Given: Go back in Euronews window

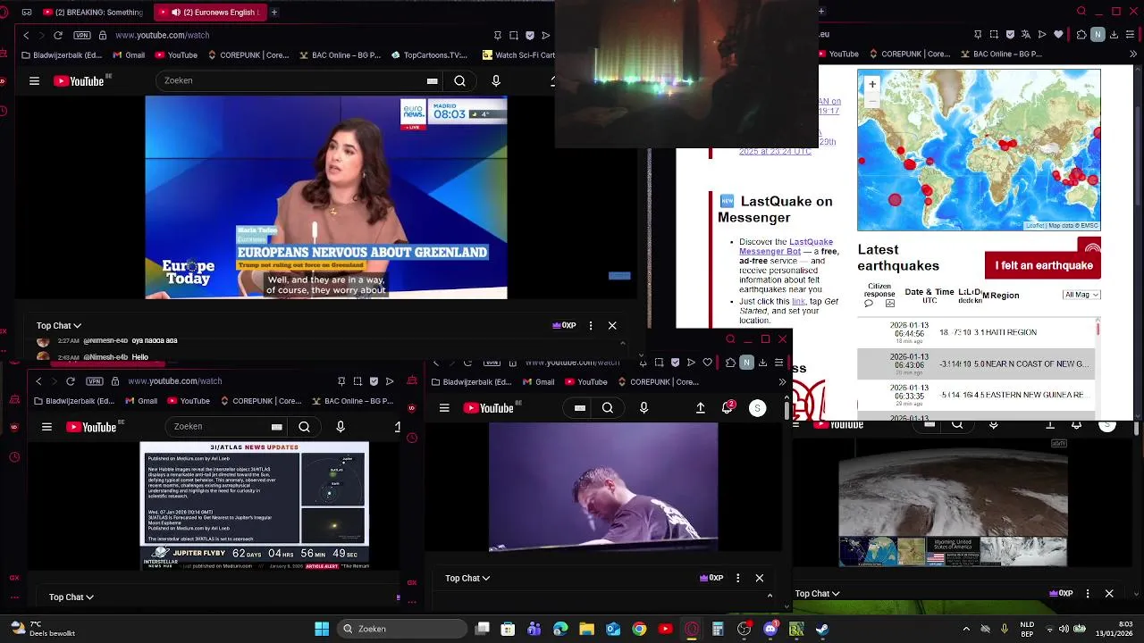Looking at the screenshot, I should tap(26, 35).
